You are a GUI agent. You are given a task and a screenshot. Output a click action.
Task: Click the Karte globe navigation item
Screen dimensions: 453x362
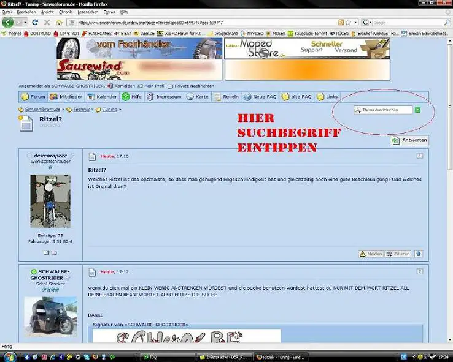point(197,97)
